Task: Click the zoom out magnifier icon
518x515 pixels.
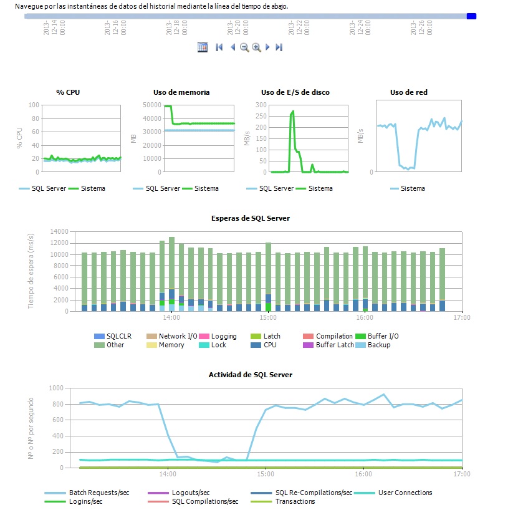Action: [244, 47]
